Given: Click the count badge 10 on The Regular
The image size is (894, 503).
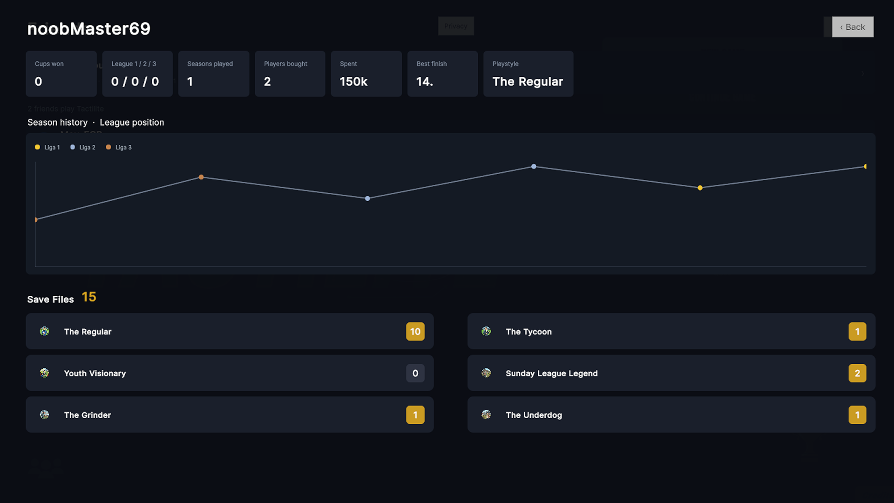Looking at the screenshot, I should [415, 332].
